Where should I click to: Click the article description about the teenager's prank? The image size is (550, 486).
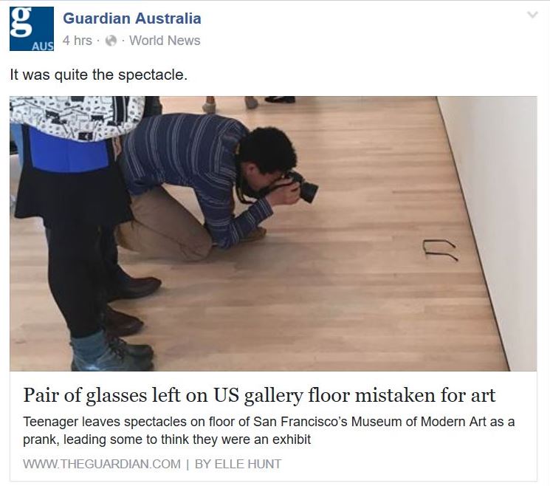tap(269, 430)
